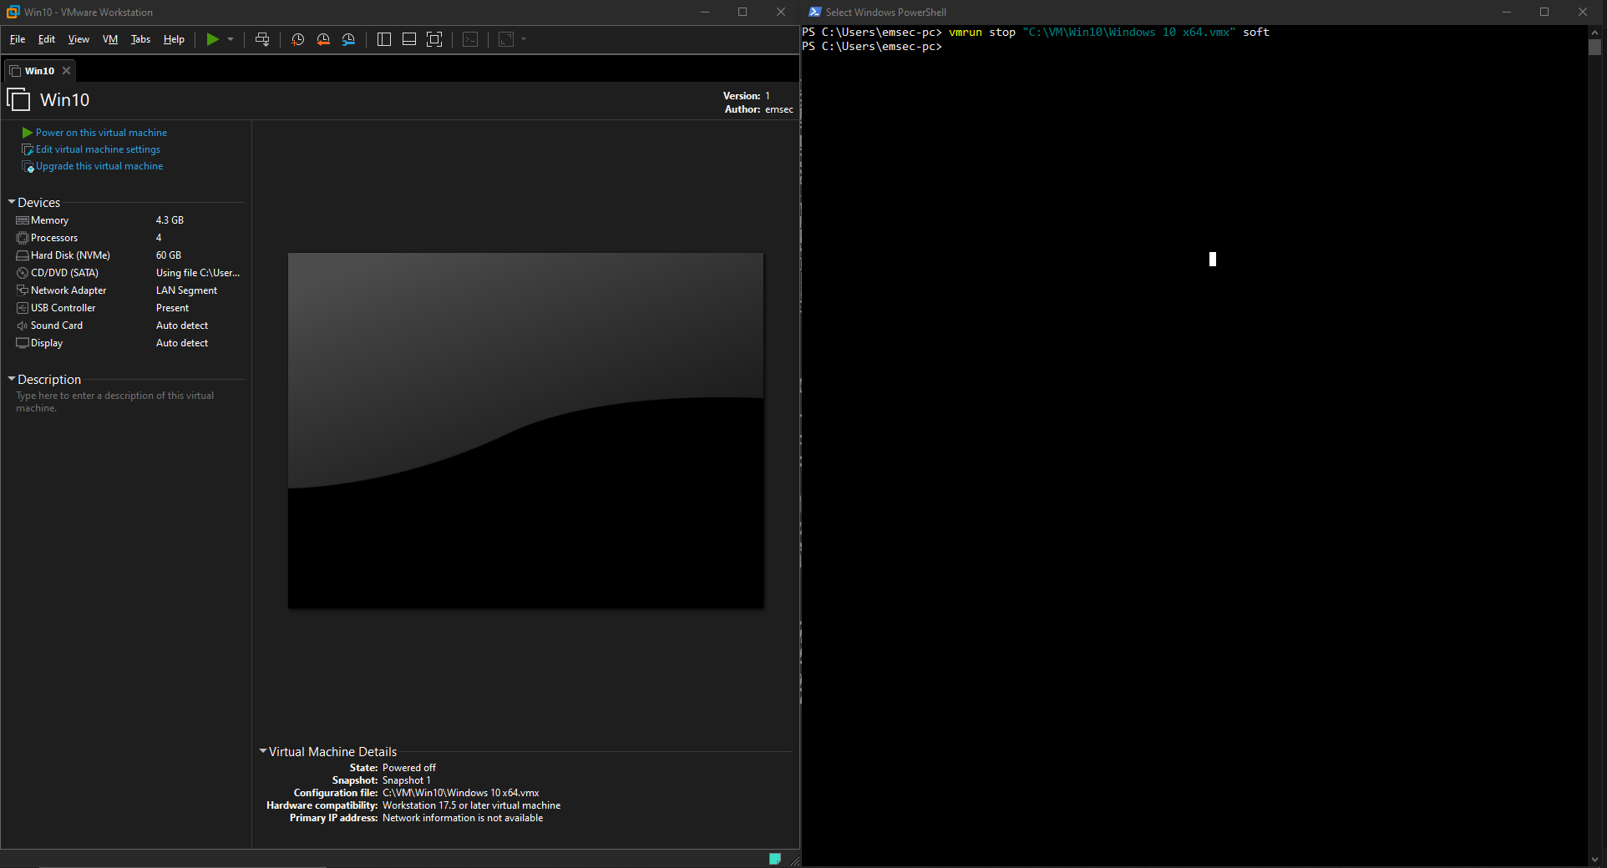Collapse the Devices section
This screenshot has width=1607, height=868.
point(12,203)
